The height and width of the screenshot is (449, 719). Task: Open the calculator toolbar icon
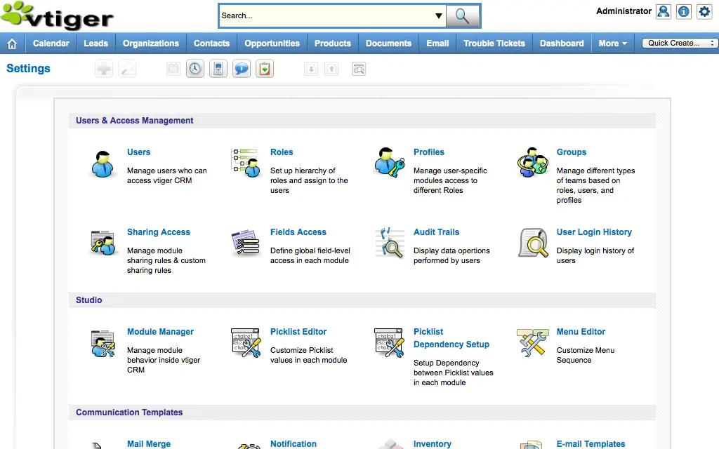click(218, 68)
